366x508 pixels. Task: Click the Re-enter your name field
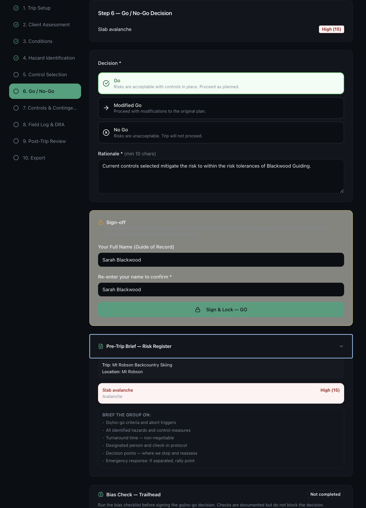(x=221, y=290)
